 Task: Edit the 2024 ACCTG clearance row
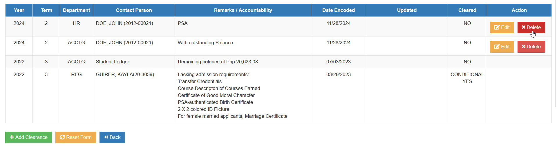click(502, 47)
